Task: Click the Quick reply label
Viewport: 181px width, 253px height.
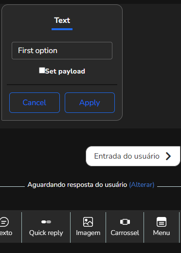Action: pyautogui.click(x=46, y=233)
